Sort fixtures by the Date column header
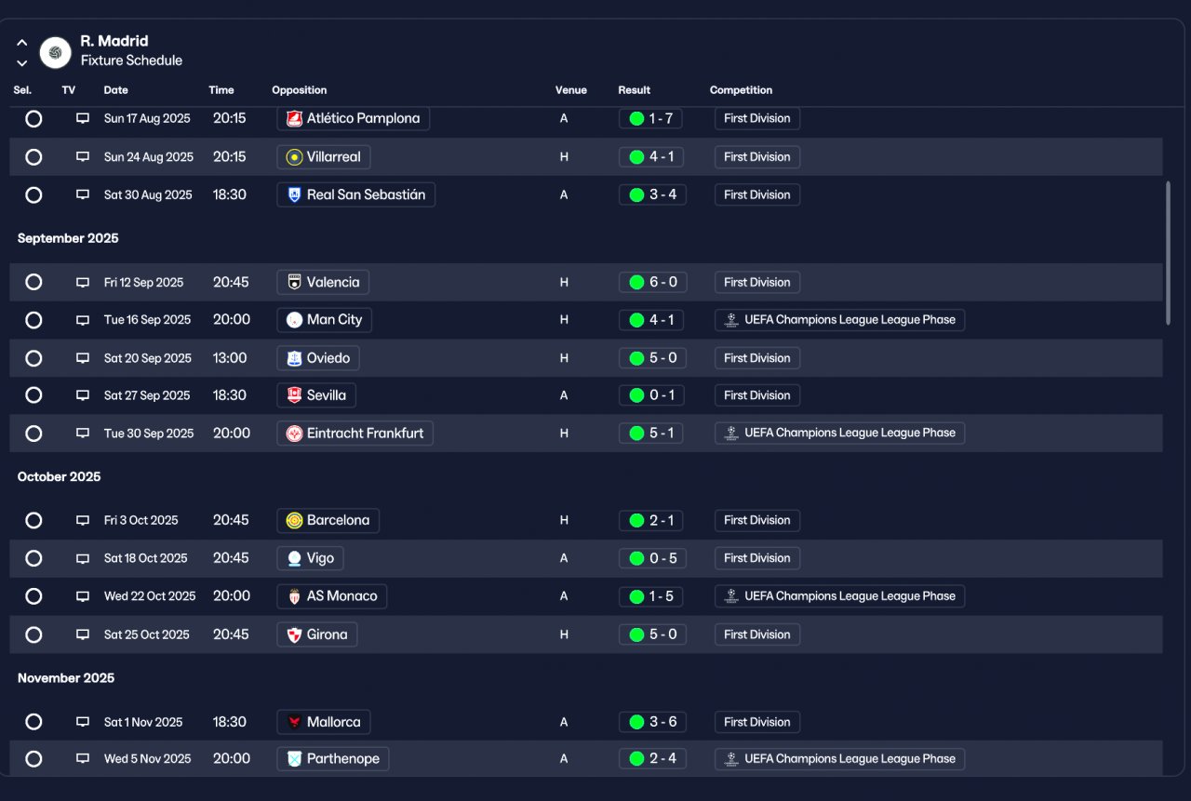The width and height of the screenshot is (1191, 801). [x=116, y=90]
